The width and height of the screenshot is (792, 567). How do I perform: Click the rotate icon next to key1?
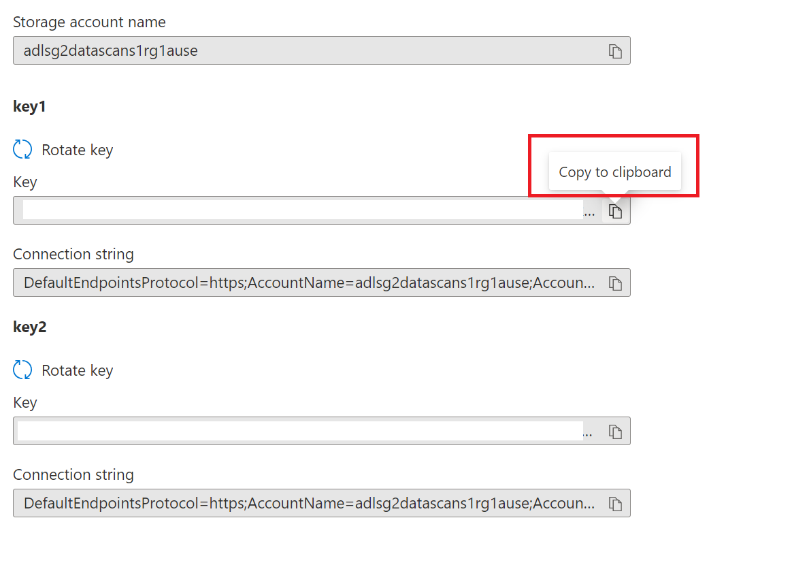point(21,148)
